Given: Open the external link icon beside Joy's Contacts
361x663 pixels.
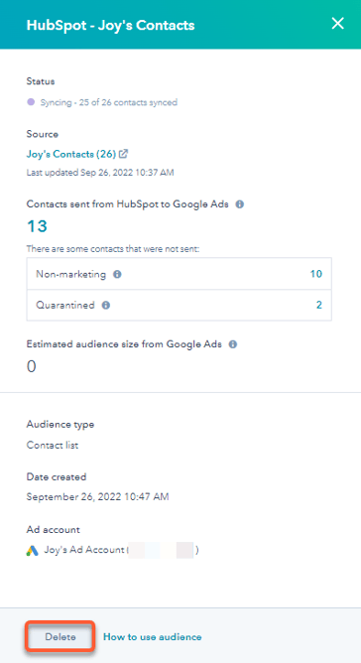Looking at the screenshot, I should coord(123,154).
